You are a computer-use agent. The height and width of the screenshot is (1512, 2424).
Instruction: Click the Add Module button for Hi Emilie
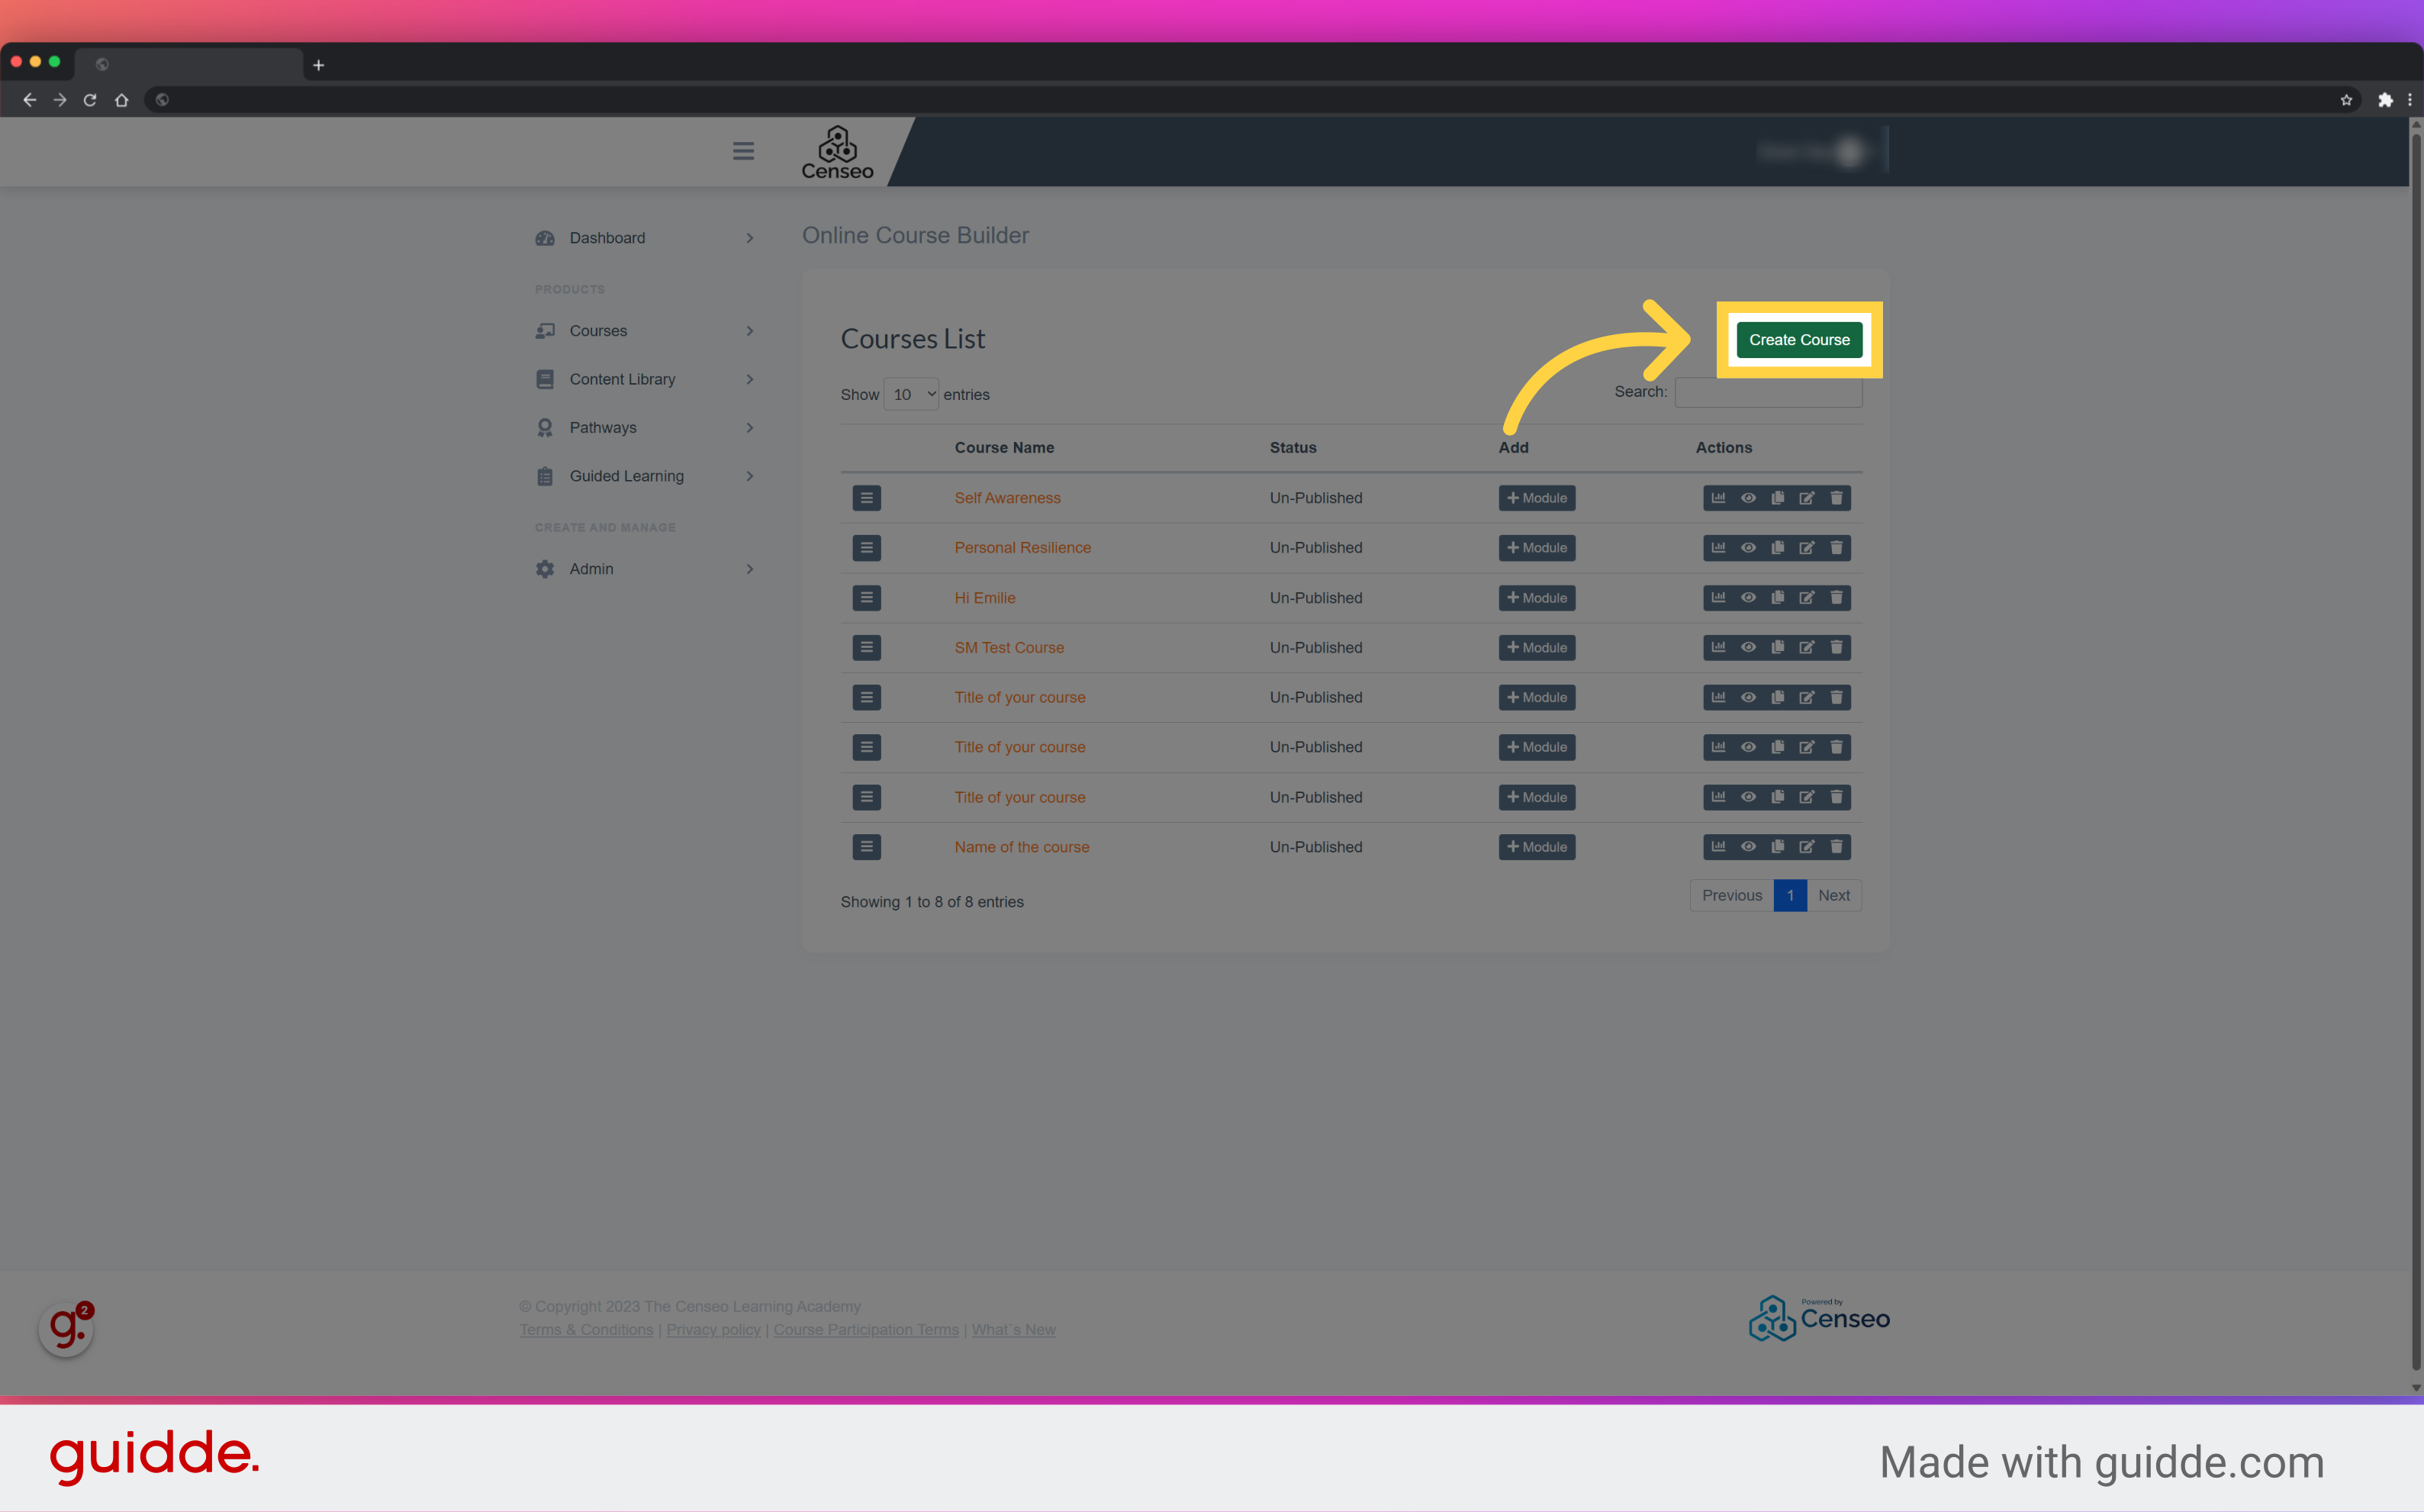click(1536, 598)
